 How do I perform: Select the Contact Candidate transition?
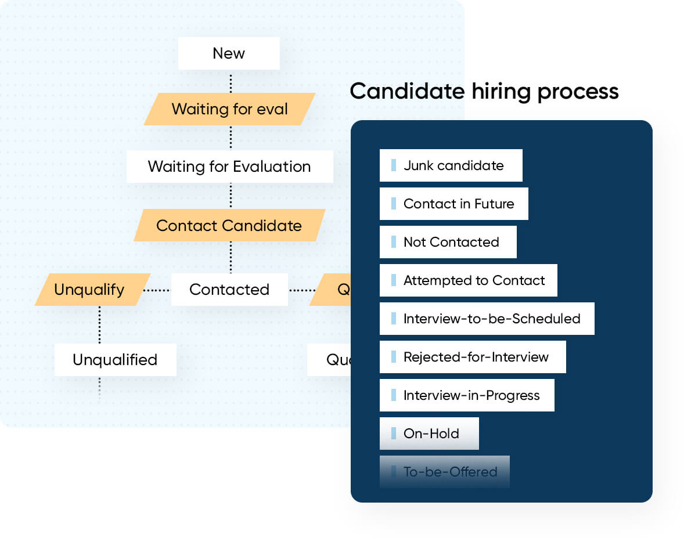pyautogui.click(x=229, y=225)
